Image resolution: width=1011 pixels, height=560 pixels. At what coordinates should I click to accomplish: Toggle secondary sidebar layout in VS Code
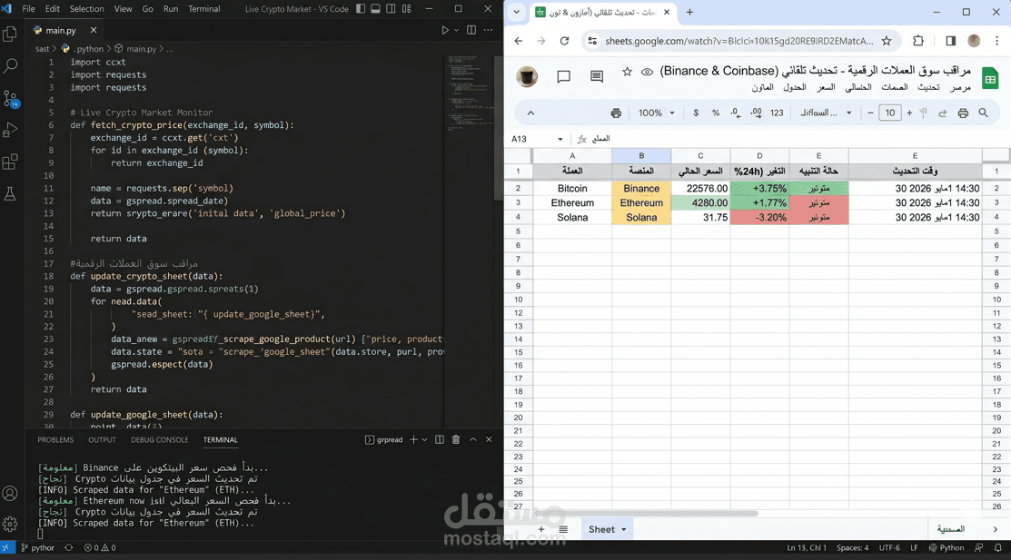(x=391, y=9)
